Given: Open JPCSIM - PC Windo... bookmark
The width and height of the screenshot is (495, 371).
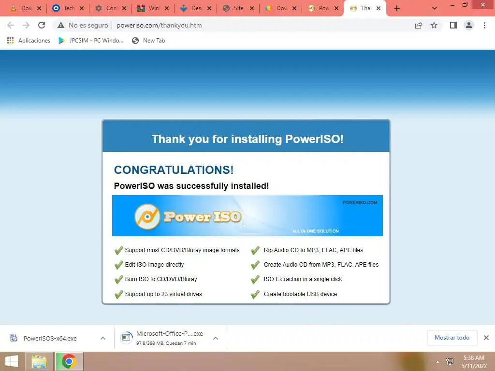Looking at the screenshot, I should tap(91, 41).
